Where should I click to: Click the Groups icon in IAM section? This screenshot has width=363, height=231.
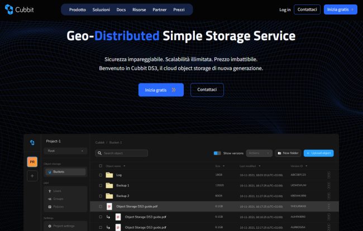(50, 199)
